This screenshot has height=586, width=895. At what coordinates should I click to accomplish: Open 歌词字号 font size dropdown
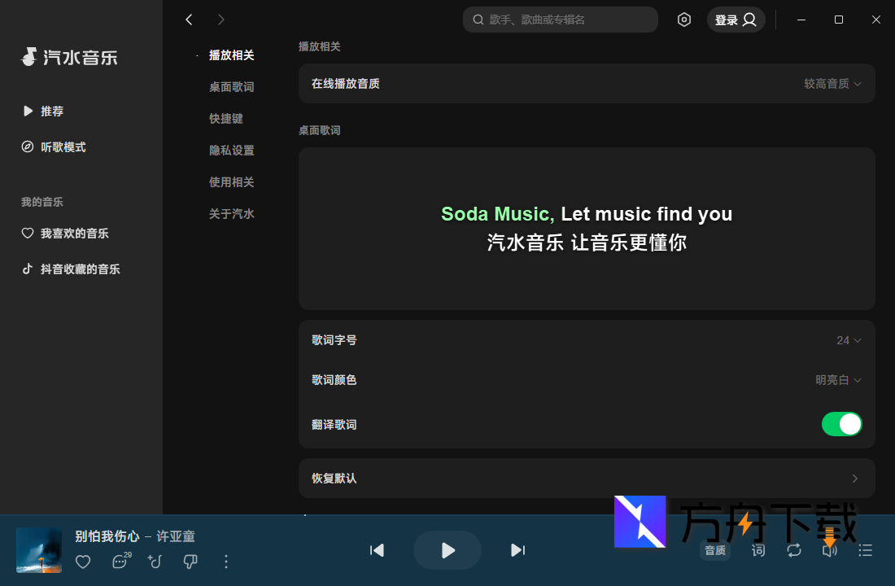click(848, 339)
